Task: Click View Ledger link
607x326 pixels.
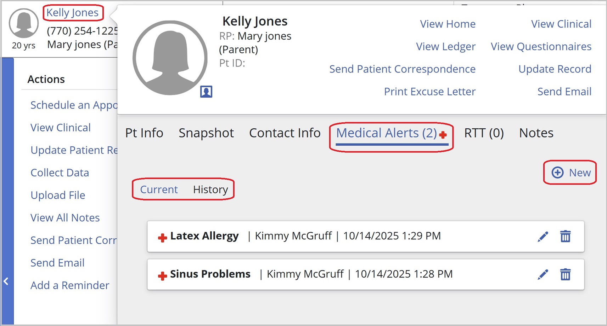Action: click(x=446, y=46)
